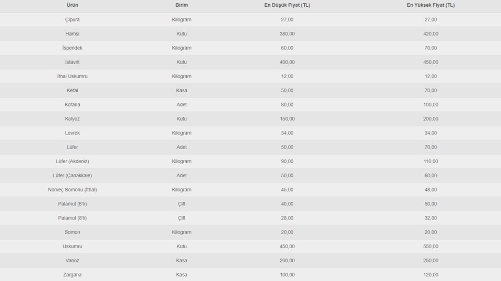The image size is (501, 281).
Task: Click the Ürün column header
Action: [73, 5]
